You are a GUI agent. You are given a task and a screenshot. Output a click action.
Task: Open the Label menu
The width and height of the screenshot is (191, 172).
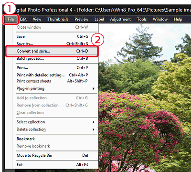pos(99,19)
